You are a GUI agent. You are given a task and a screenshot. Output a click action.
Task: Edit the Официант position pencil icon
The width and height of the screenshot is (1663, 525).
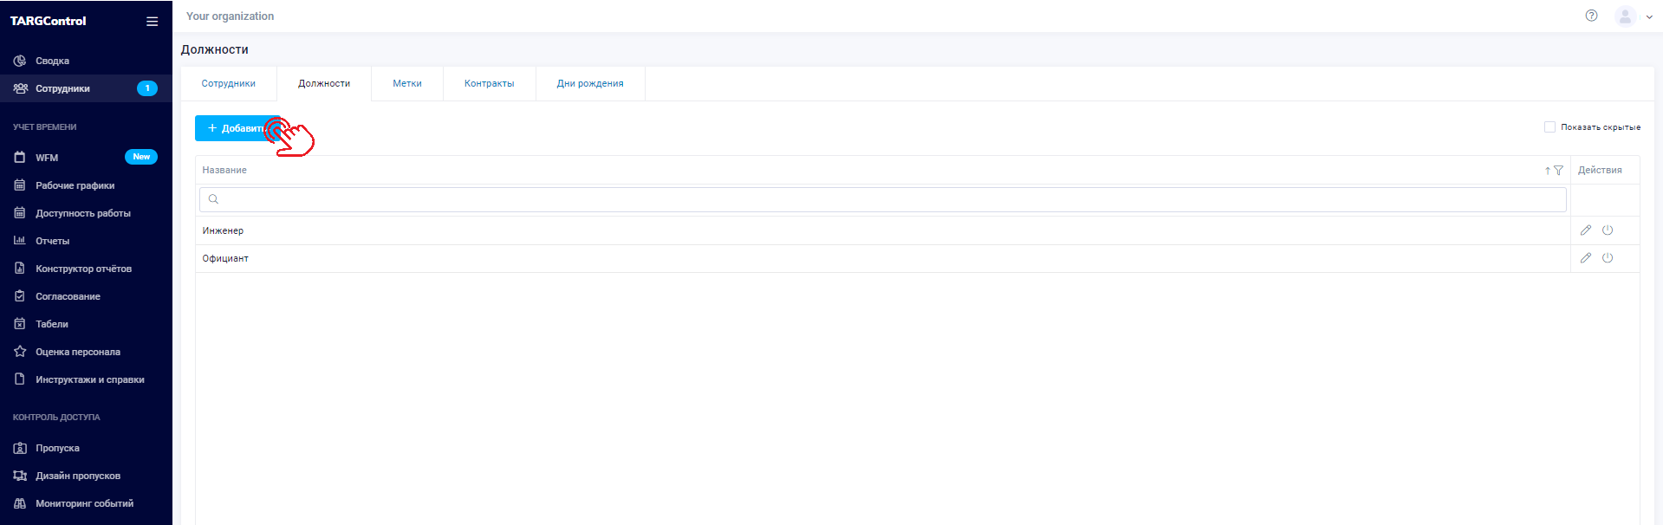coord(1586,258)
